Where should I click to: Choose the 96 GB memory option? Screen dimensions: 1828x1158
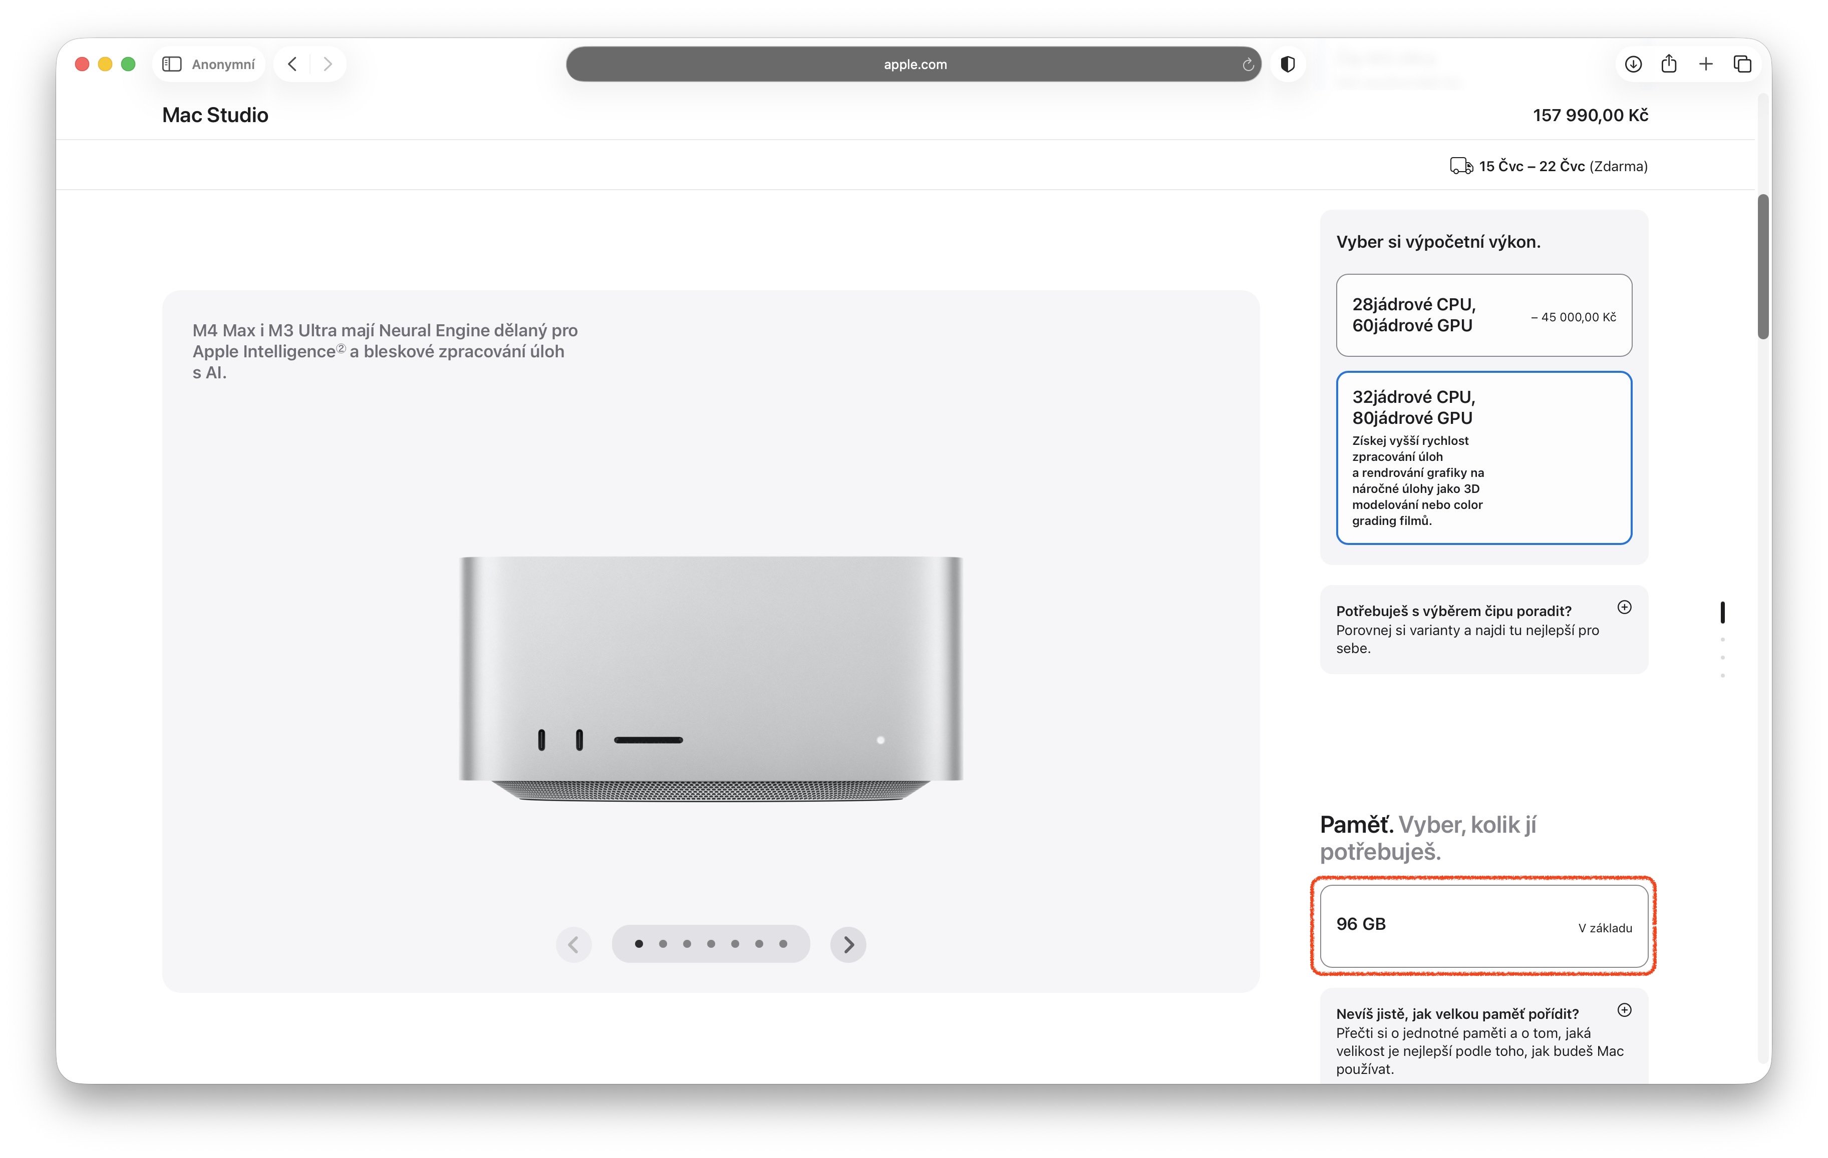(1483, 926)
